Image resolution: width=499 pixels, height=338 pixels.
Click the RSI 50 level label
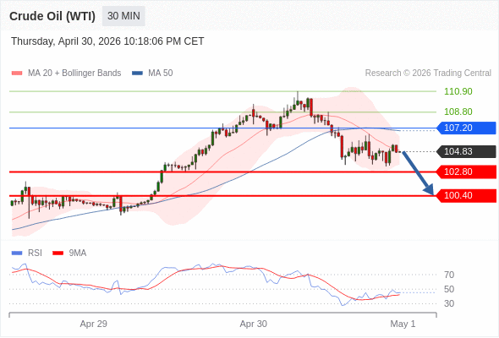point(449,289)
